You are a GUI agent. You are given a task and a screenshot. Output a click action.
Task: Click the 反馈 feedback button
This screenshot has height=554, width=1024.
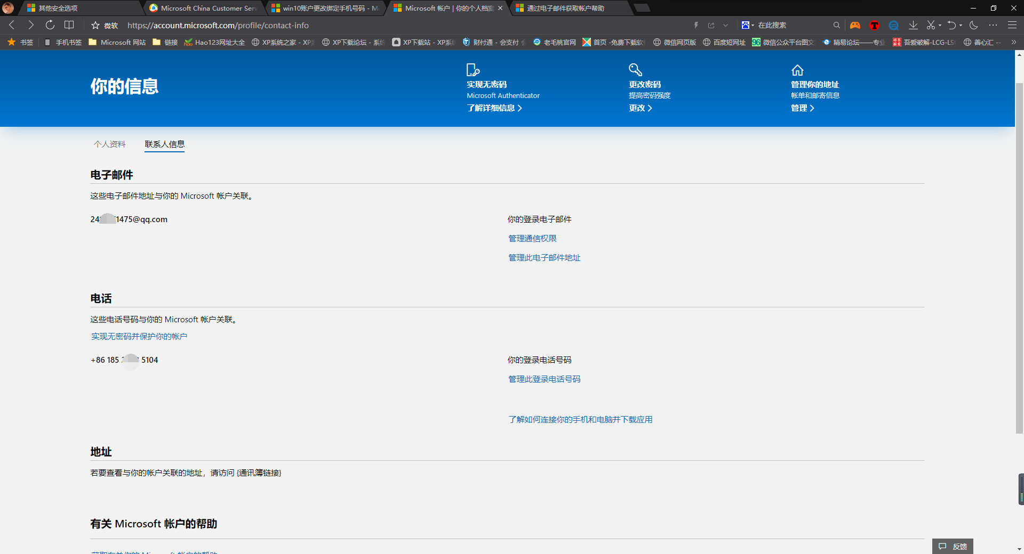953,546
